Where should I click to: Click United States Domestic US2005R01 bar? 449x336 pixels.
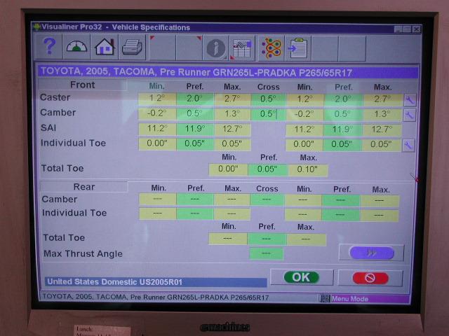(156, 282)
